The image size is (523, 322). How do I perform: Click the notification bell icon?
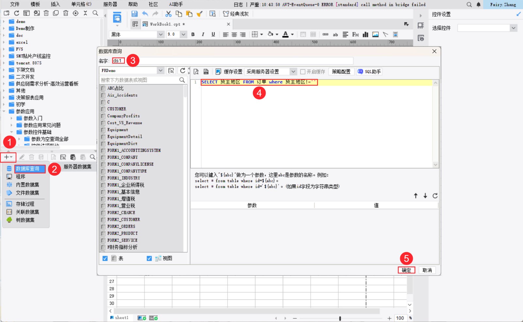coord(479,5)
